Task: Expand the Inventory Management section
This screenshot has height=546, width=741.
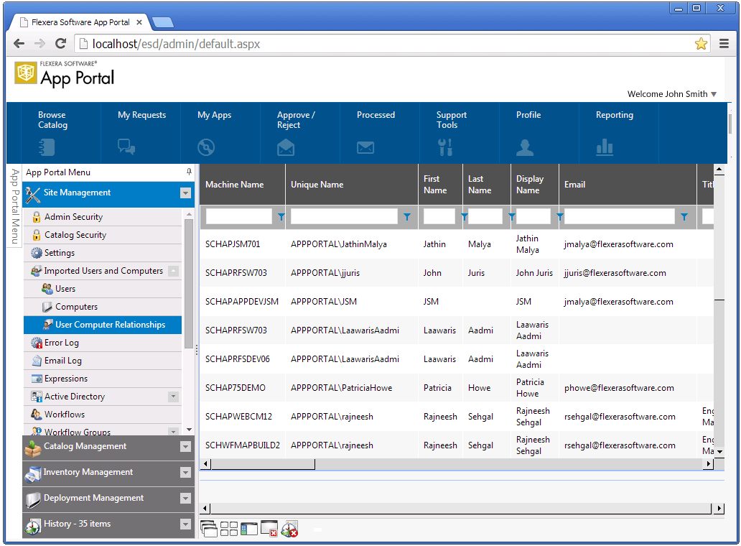Action: click(185, 473)
